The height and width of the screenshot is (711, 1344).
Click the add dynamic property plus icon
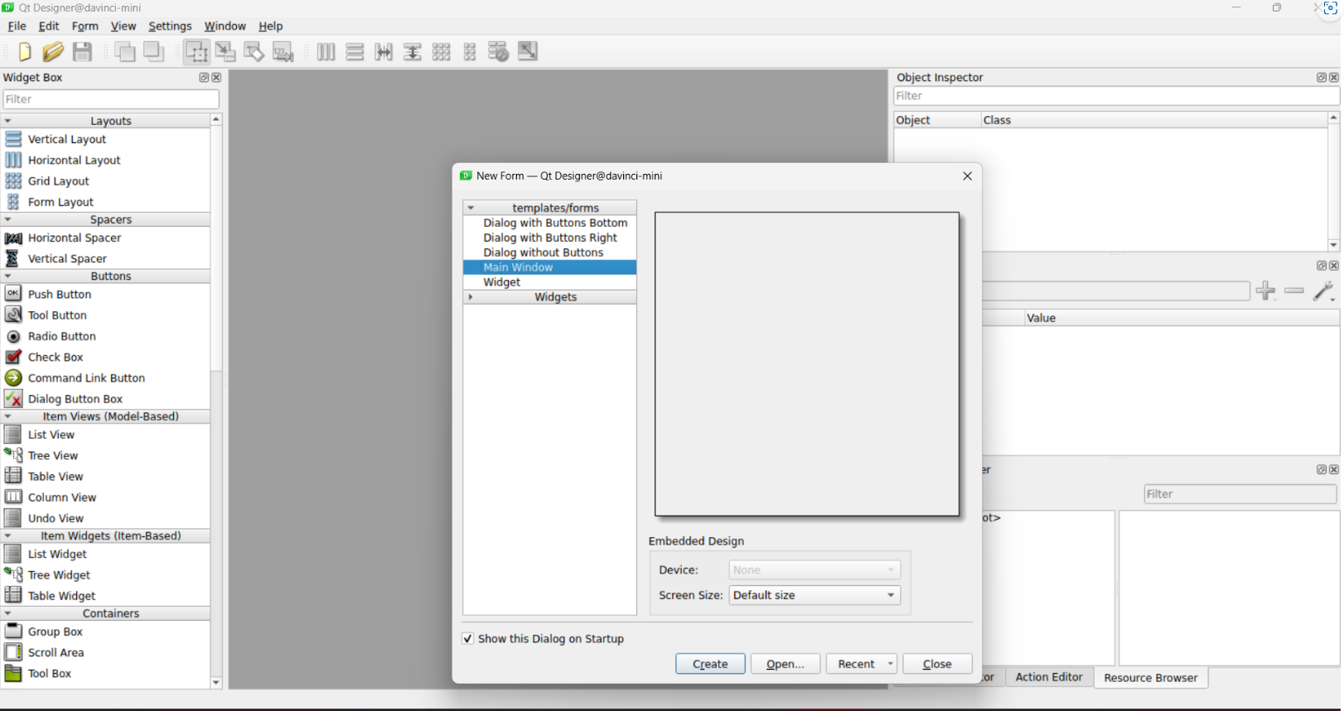tap(1265, 291)
